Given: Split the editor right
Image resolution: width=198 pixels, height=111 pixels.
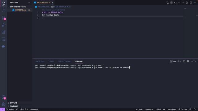Looking at the screenshot, I should point(191,3).
